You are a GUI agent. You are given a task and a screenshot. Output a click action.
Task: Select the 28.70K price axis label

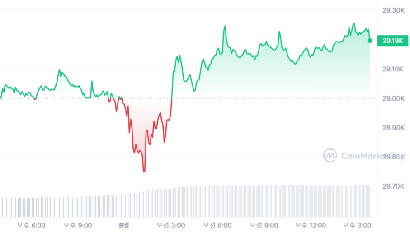tap(392, 186)
